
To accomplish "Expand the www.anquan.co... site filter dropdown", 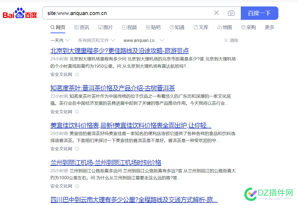I will pyautogui.click(x=144, y=40).
